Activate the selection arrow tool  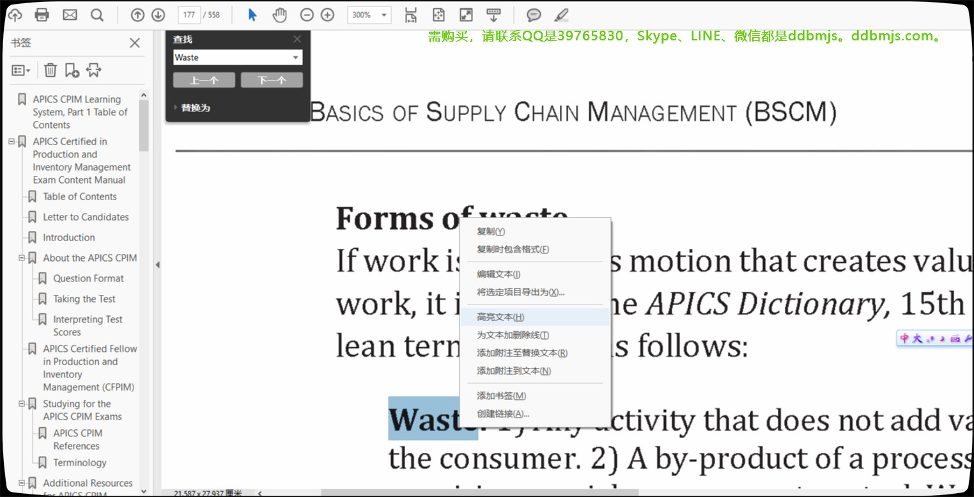pos(252,15)
